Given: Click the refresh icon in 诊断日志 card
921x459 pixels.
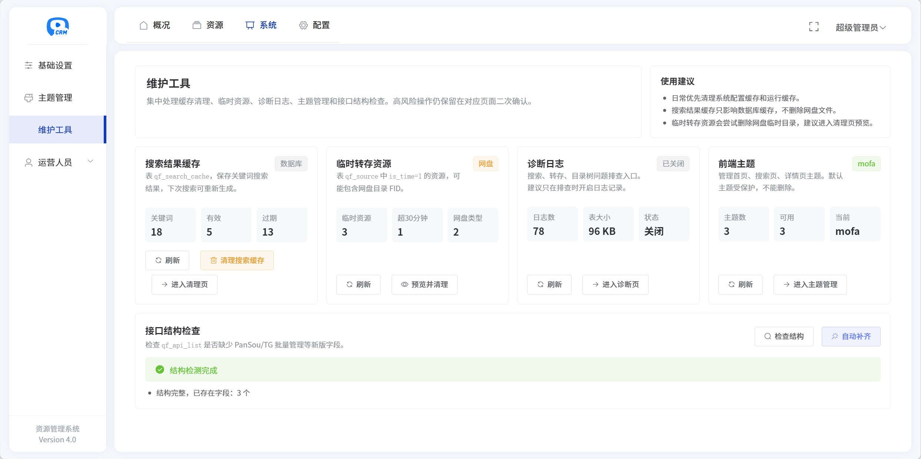Looking at the screenshot, I should pos(541,285).
